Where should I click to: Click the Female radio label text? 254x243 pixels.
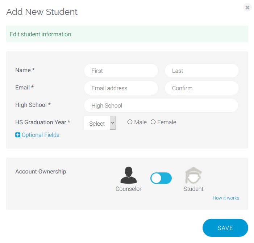pyautogui.click(x=167, y=122)
